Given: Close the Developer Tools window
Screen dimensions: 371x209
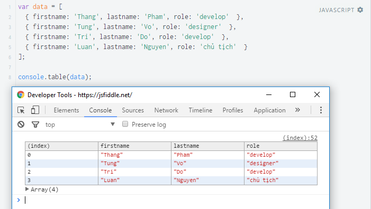Looking at the screenshot, I should (317, 94).
